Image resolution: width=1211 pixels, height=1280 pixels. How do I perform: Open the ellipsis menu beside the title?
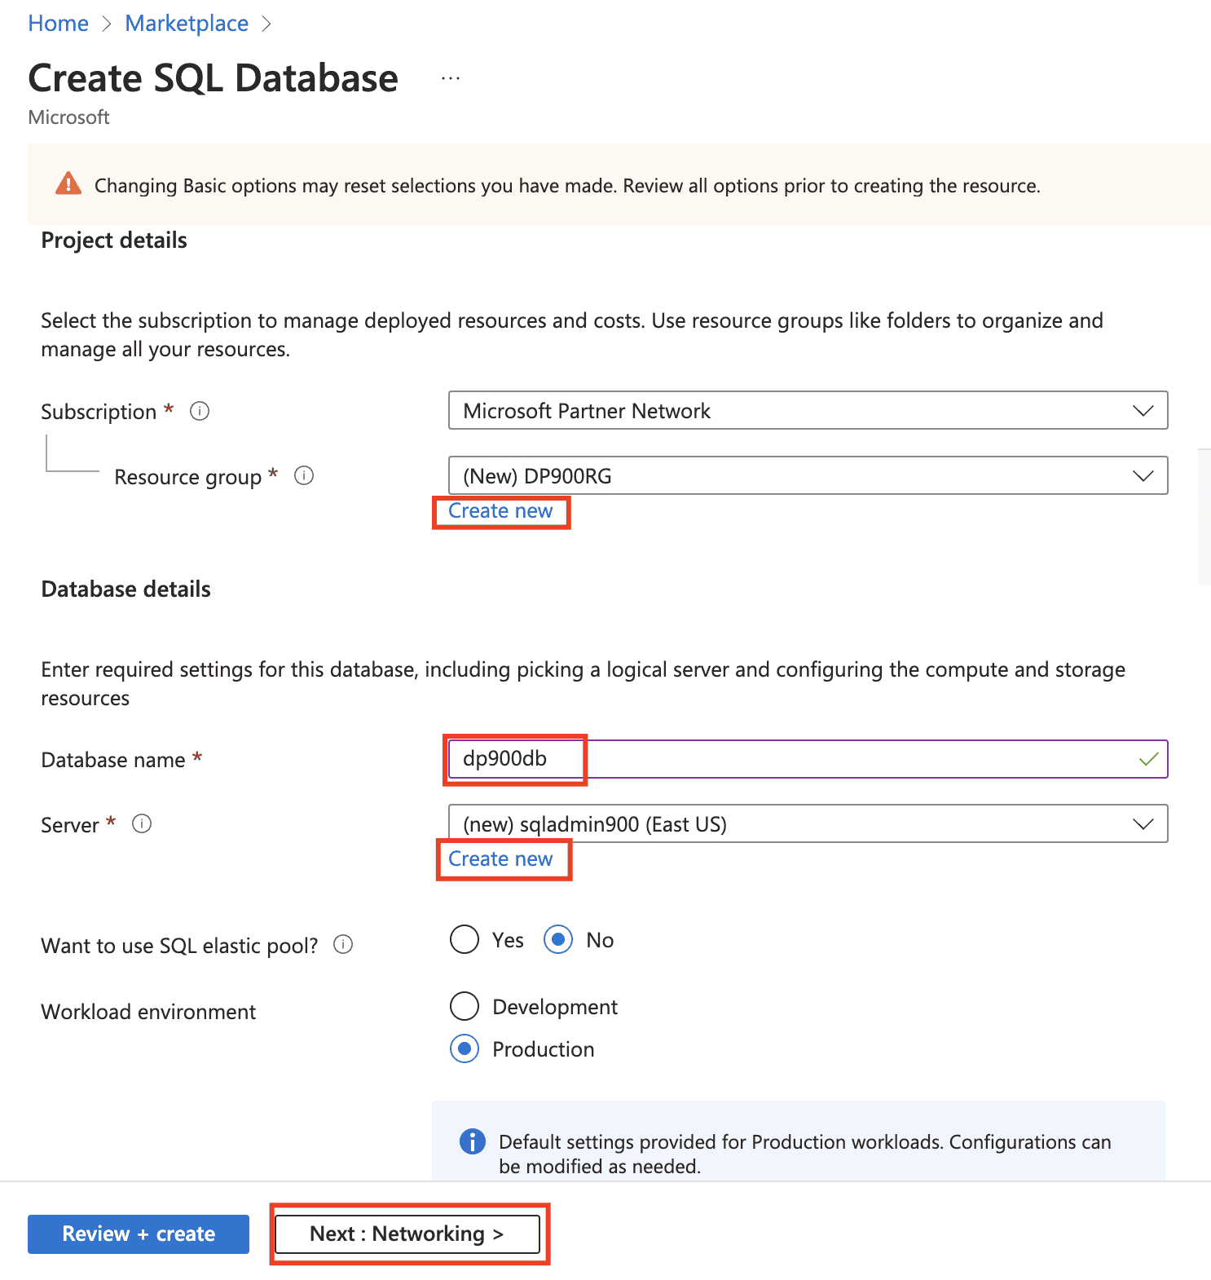451,78
